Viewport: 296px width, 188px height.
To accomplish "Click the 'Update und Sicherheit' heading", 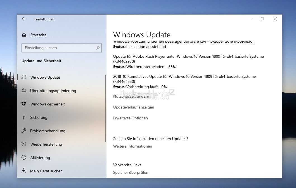I will pos(41,61).
